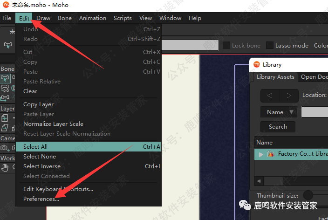Select the Transform Layer tool

point(5,118)
